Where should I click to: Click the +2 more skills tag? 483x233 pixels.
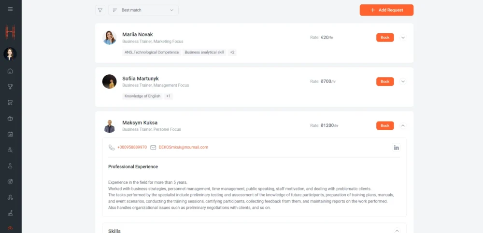[x=232, y=52]
